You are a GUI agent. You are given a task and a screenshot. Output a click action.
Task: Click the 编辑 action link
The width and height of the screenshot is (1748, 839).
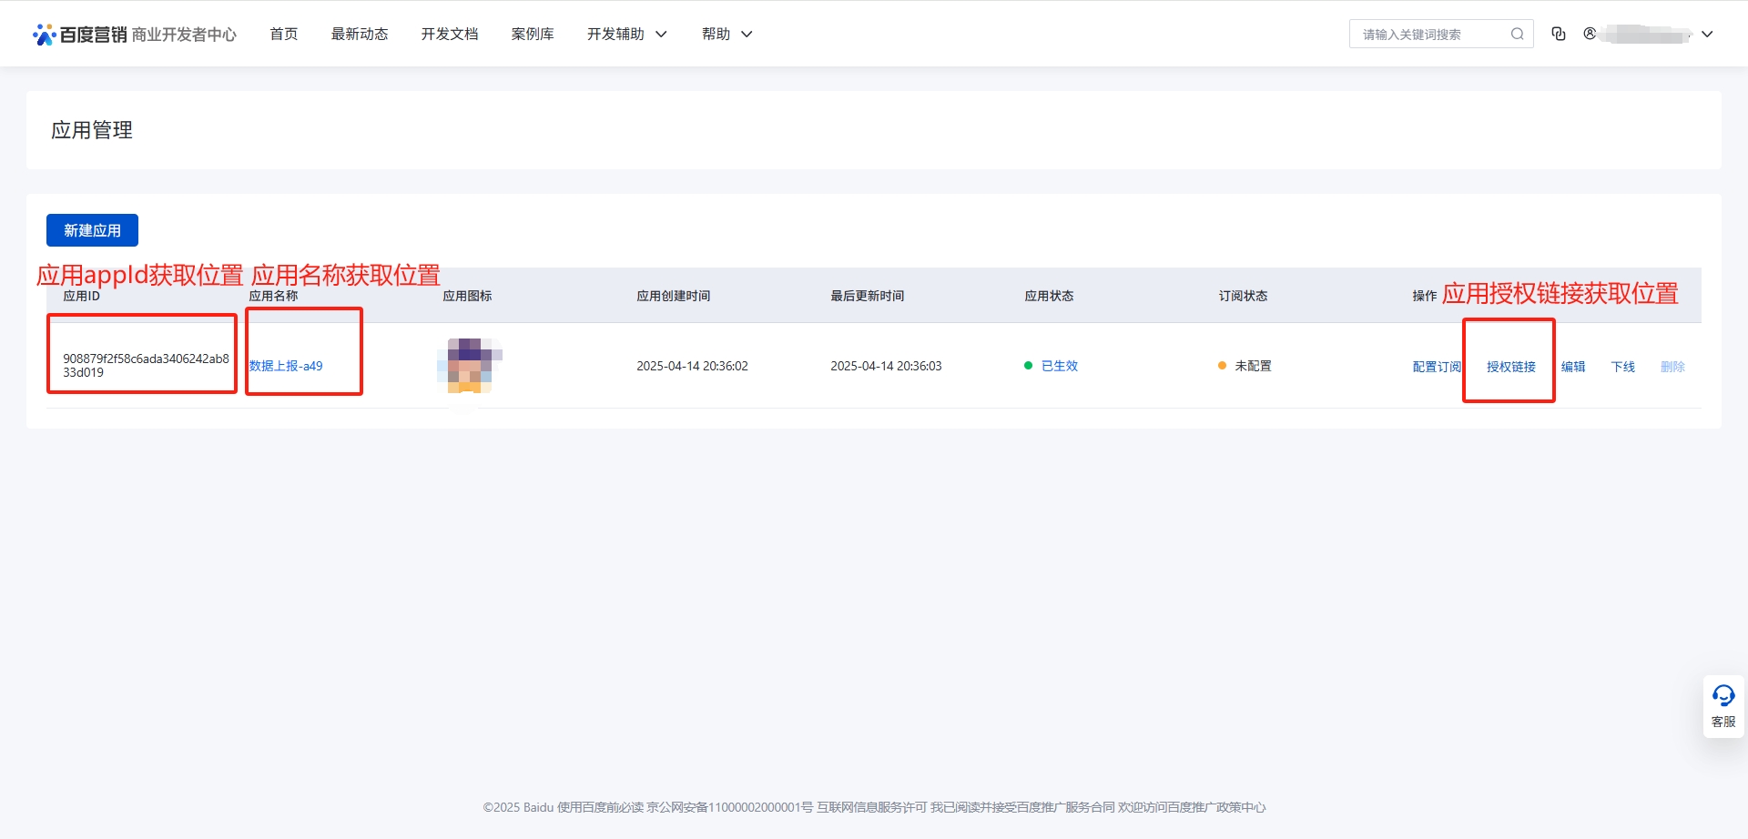1573,367
